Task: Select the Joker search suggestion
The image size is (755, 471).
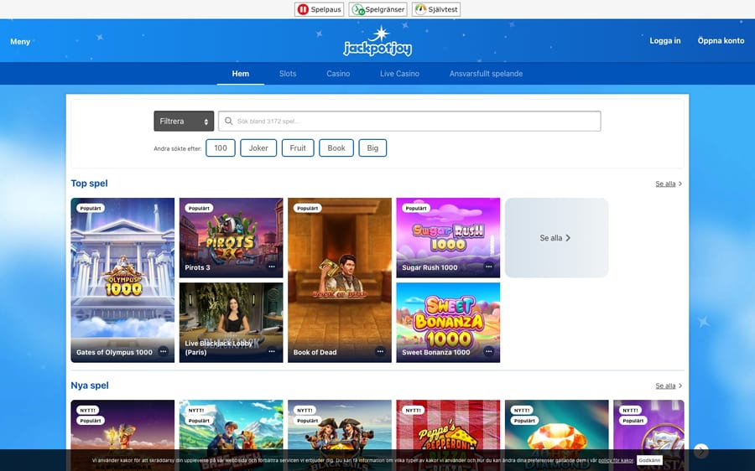Action: (x=258, y=148)
